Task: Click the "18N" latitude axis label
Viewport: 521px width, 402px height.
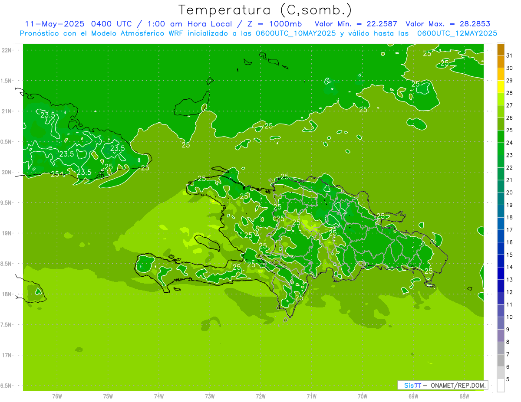Action: point(7,294)
